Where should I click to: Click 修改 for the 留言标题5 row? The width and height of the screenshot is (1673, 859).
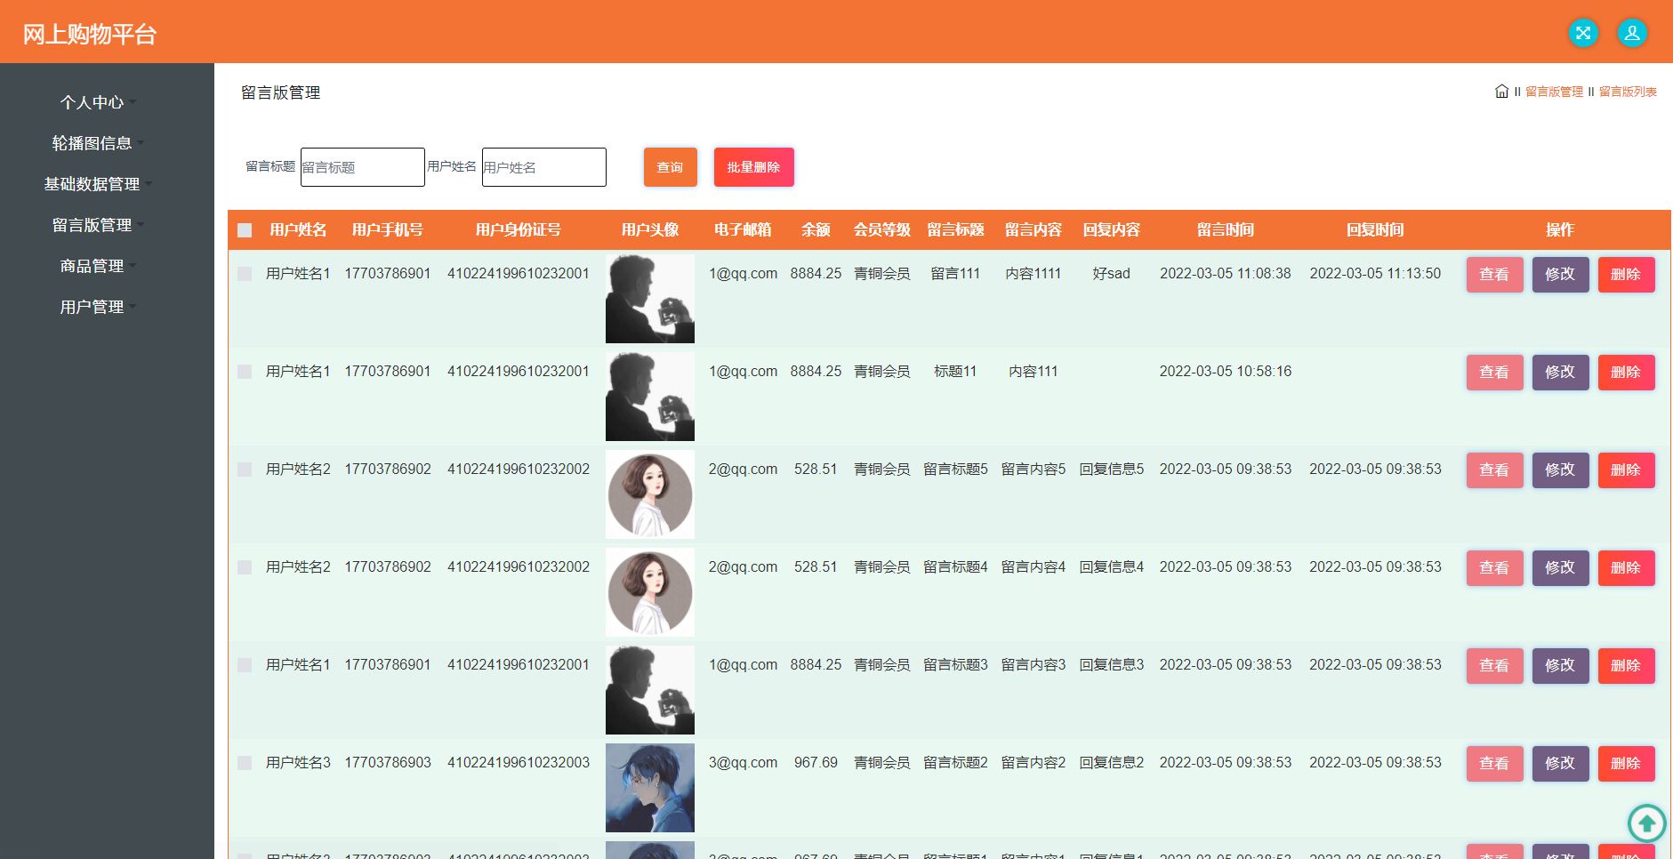pos(1560,470)
